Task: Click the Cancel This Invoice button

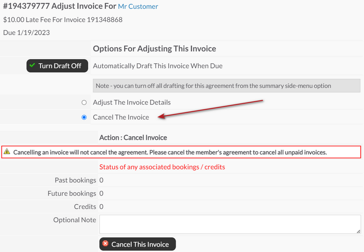Action: click(x=138, y=244)
